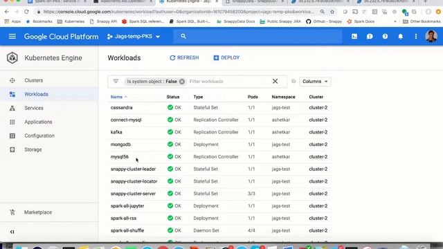Open the Apps bookmarks shortcut
Image resolution: width=443 pixels, height=249 pixels.
pyautogui.click(x=13, y=21)
